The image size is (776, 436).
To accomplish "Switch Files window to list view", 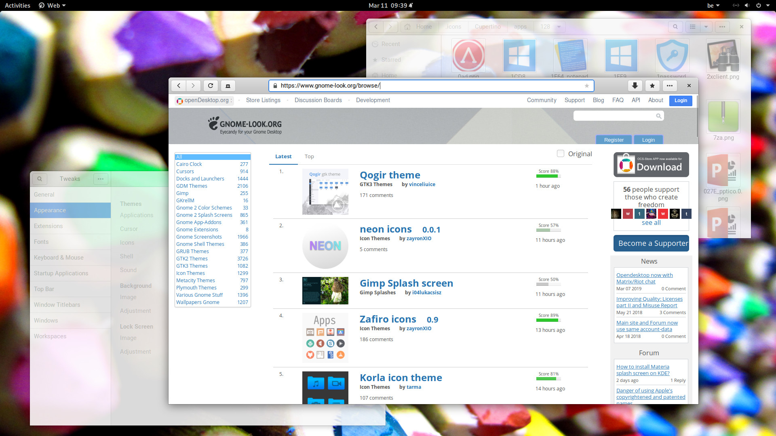I will coord(693,27).
